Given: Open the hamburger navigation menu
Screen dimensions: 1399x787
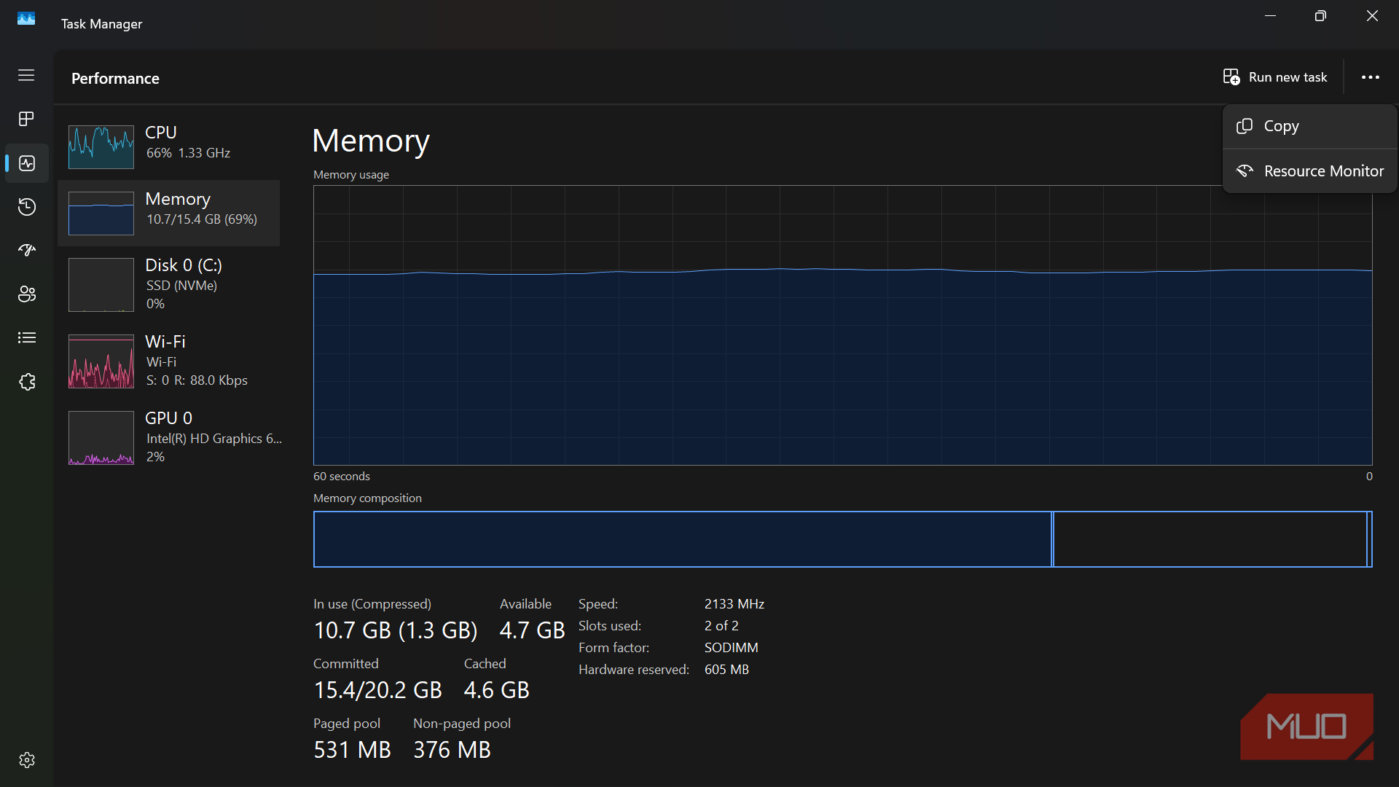Looking at the screenshot, I should pos(26,75).
